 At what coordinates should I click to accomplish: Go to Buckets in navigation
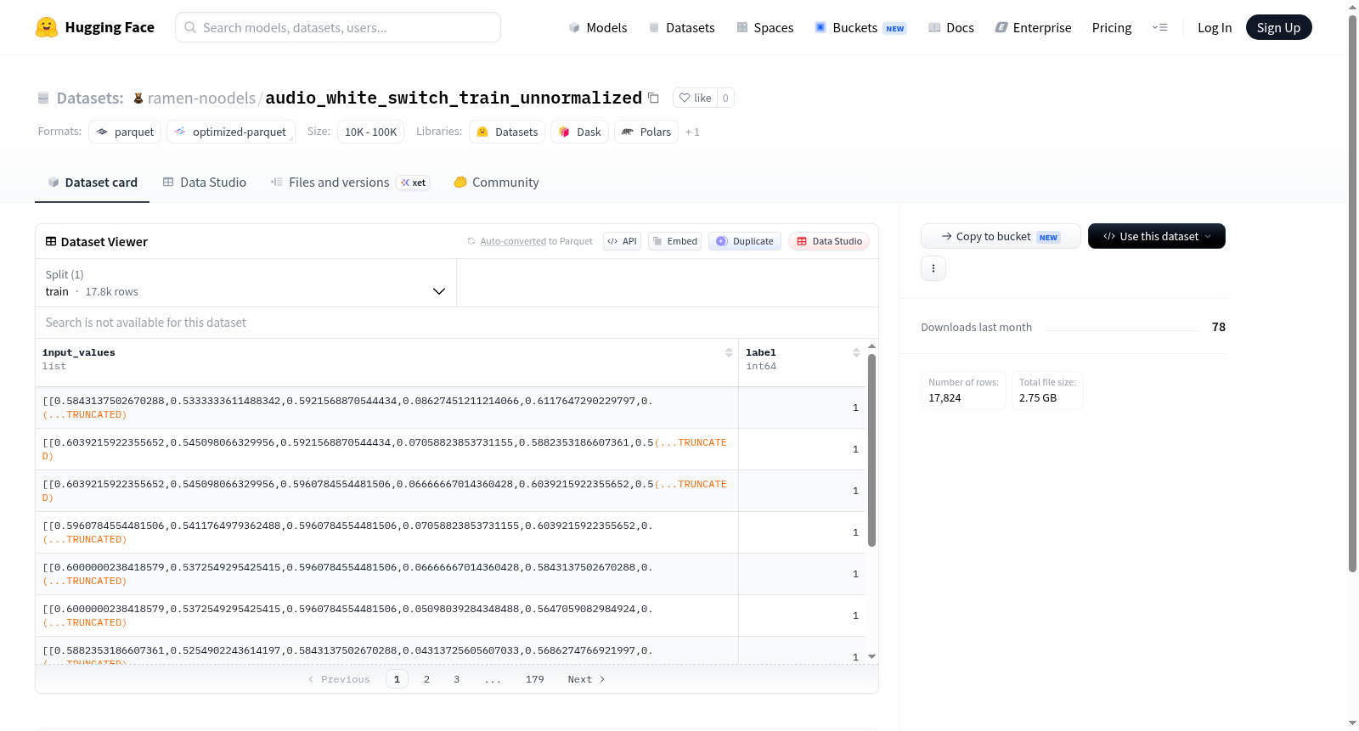[x=860, y=27]
